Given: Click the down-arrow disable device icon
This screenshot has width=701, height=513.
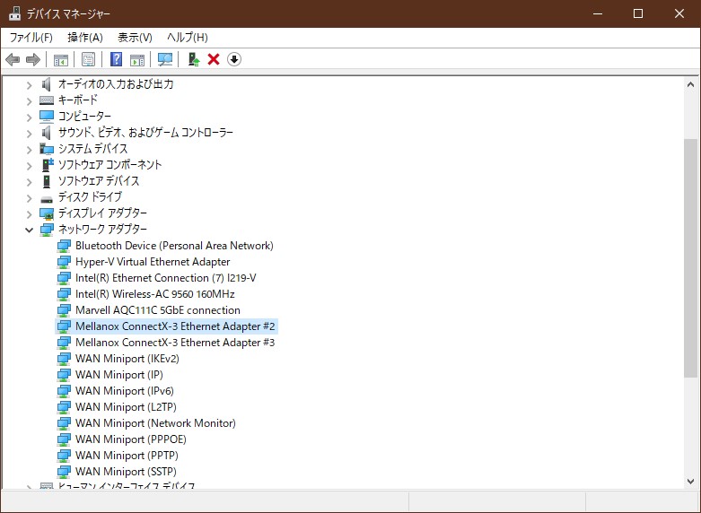Looking at the screenshot, I should 234,59.
